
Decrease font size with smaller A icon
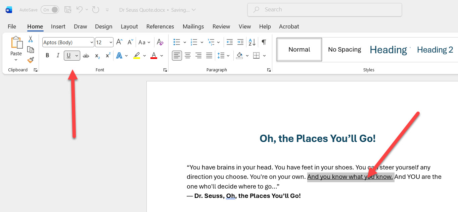[130, 42]
